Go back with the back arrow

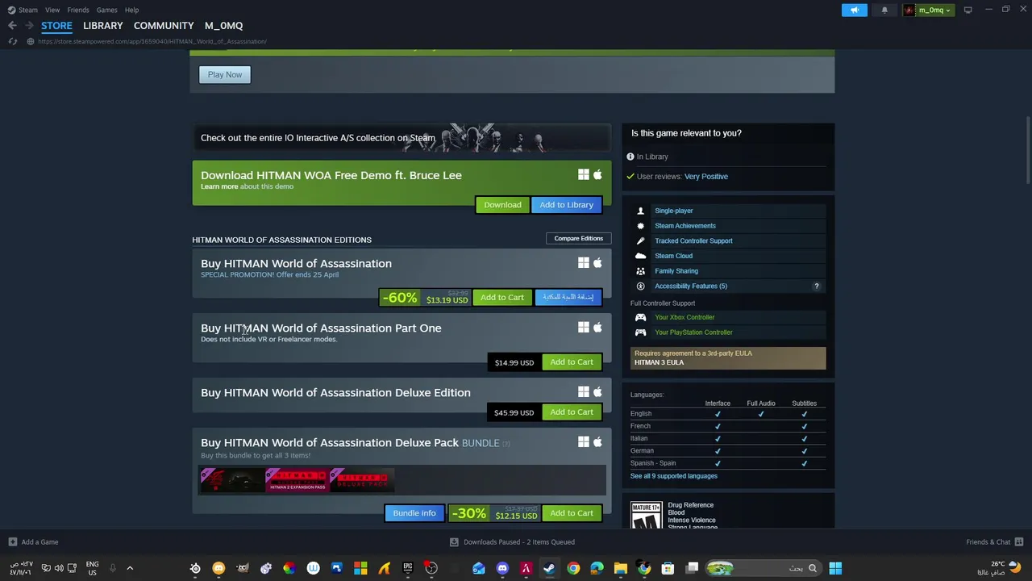coord(12,25)
